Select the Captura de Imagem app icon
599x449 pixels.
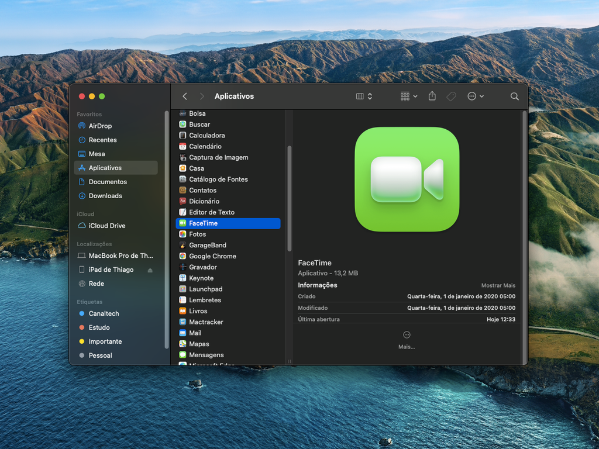pyautogui.click(x=183, y=157)
